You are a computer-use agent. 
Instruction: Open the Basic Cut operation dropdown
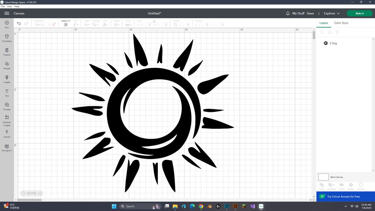[x=42, y=24]
